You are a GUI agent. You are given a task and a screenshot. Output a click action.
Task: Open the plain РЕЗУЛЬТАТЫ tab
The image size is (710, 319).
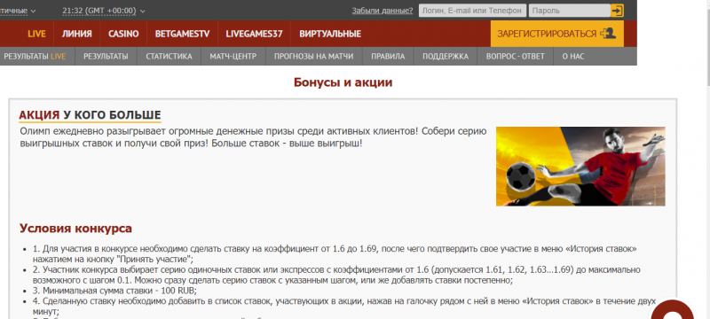tap(106, 57)
